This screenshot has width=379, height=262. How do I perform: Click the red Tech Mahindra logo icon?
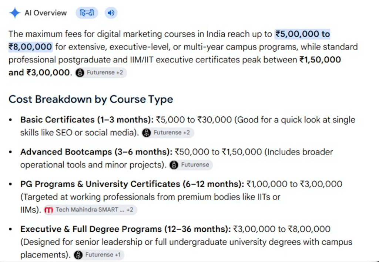[x=48, y=210]
